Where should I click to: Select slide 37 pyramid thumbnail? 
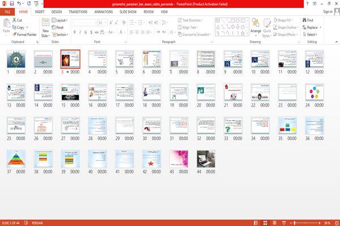pos(16,159)
